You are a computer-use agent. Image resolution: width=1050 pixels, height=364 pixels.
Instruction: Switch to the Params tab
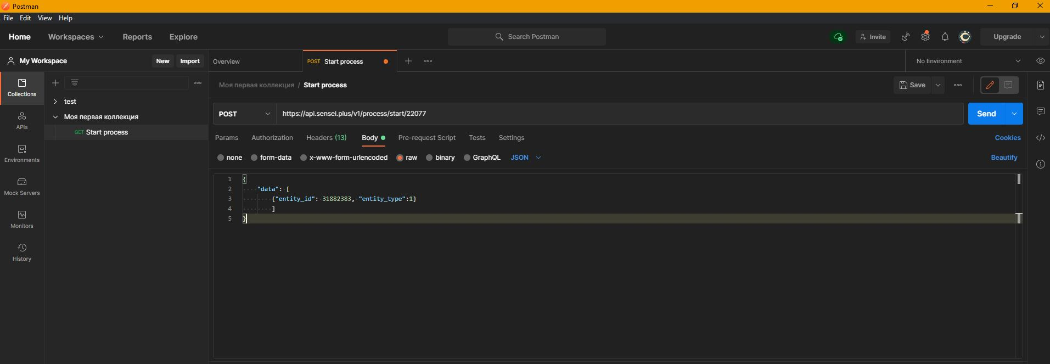tap(227, 138)
